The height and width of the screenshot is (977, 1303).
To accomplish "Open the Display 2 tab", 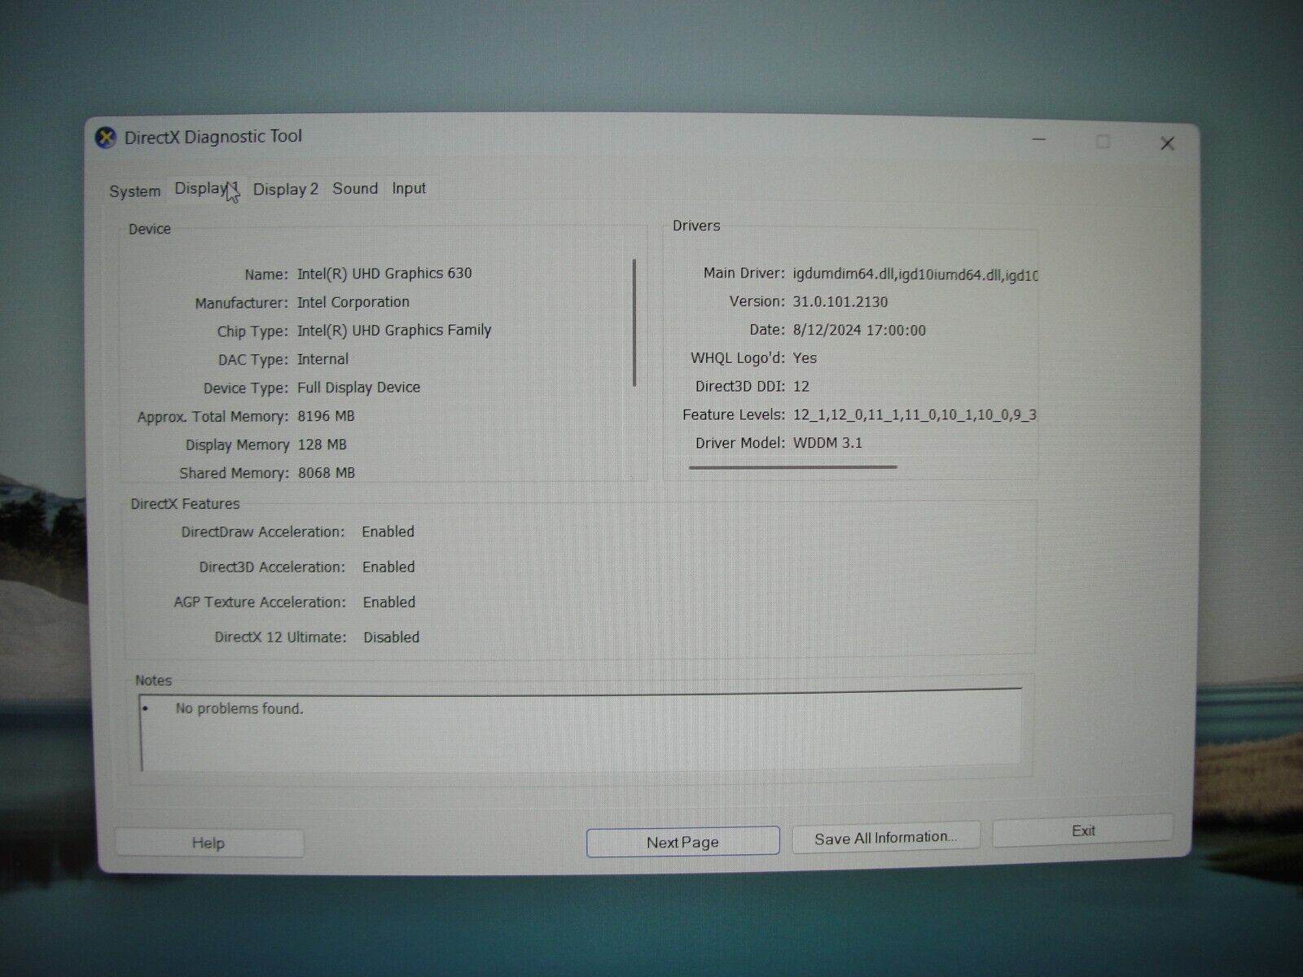I will pyautogui.click(x=286, y=188).
